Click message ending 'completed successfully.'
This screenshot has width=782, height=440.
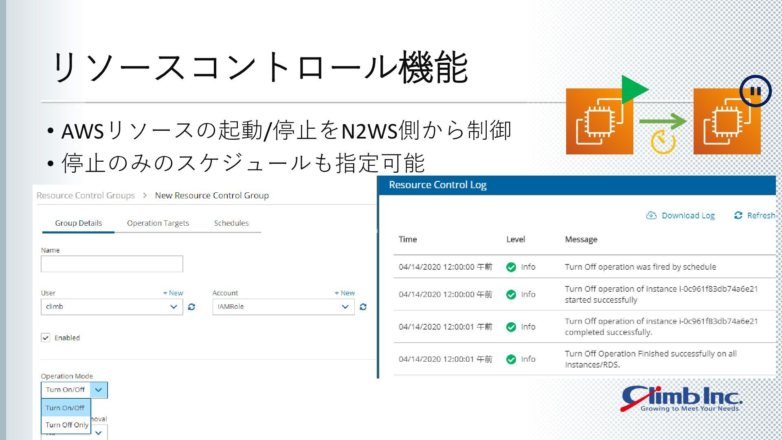pyautogui.click(x=661, y=327)
